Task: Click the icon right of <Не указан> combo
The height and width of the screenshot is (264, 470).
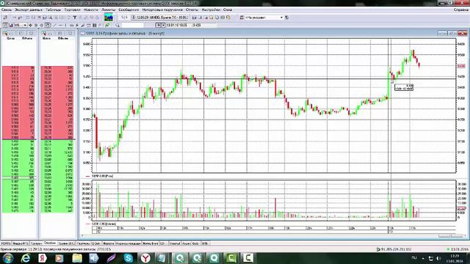Action: coord(287,18)
